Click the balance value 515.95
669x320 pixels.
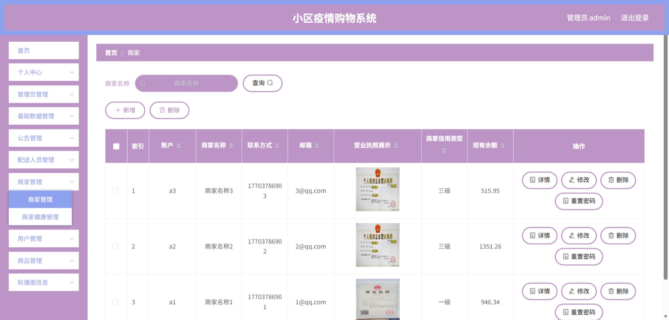click(x=490, y=191)
